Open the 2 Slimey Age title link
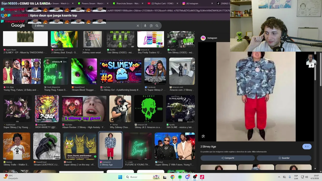The width and height of the screenshot is (322, 181). (x=208, y=147)
